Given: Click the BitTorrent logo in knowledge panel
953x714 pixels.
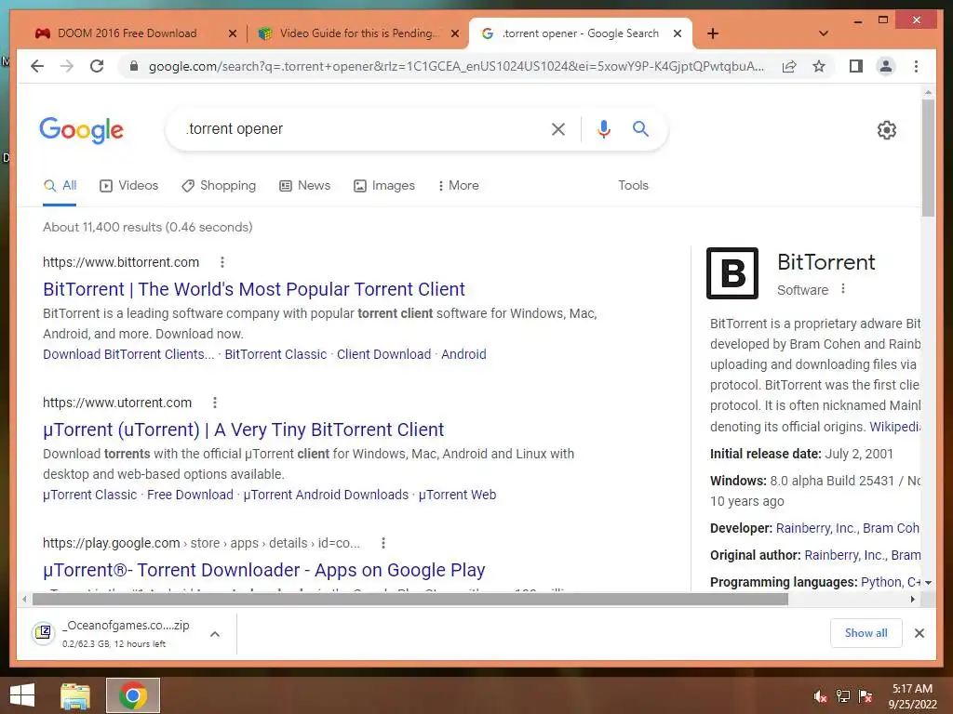Looking at the screenshot, I should (x=732, y=273).
